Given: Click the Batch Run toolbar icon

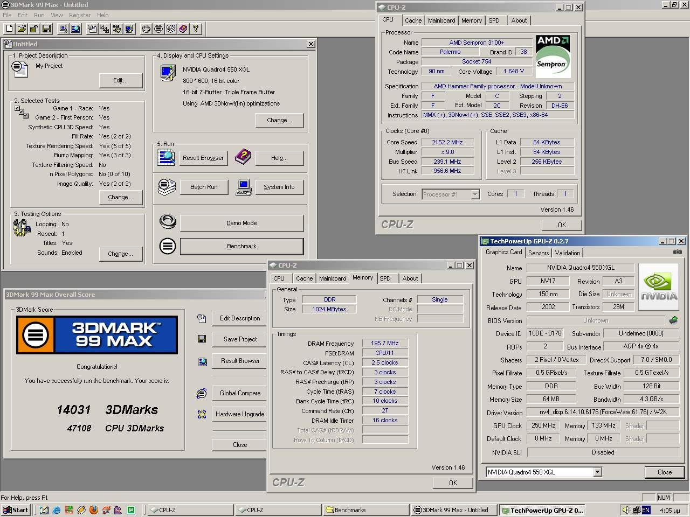Looking at the screenshot, I should coord(171,29).
